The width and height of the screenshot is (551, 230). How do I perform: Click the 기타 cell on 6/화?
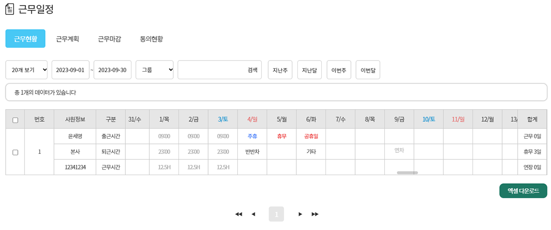click(311, 152)
